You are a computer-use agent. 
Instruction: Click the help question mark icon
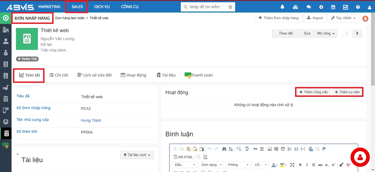click(x=358, y=7)
